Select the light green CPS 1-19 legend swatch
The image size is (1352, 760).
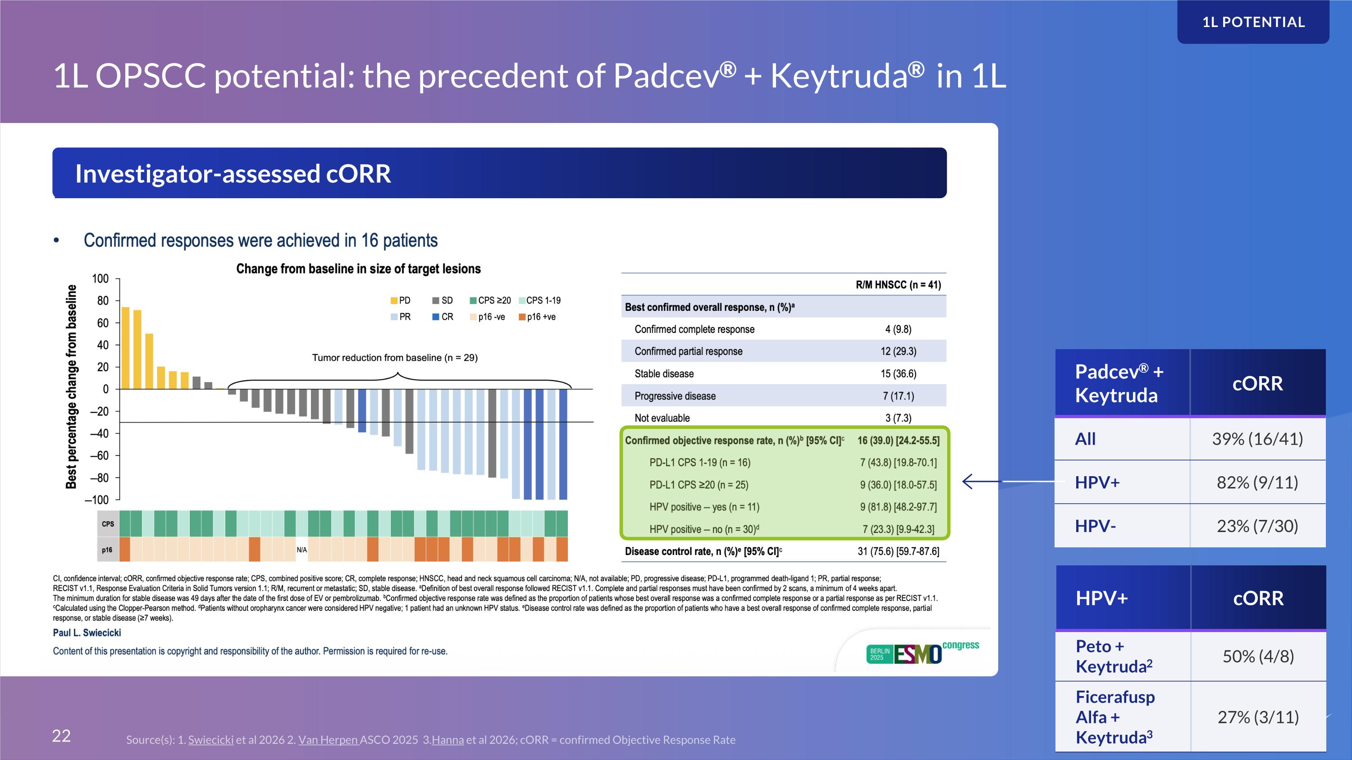coord(522,300)
